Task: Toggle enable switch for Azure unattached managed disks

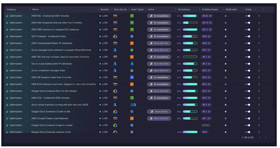Action: (248, 71)
